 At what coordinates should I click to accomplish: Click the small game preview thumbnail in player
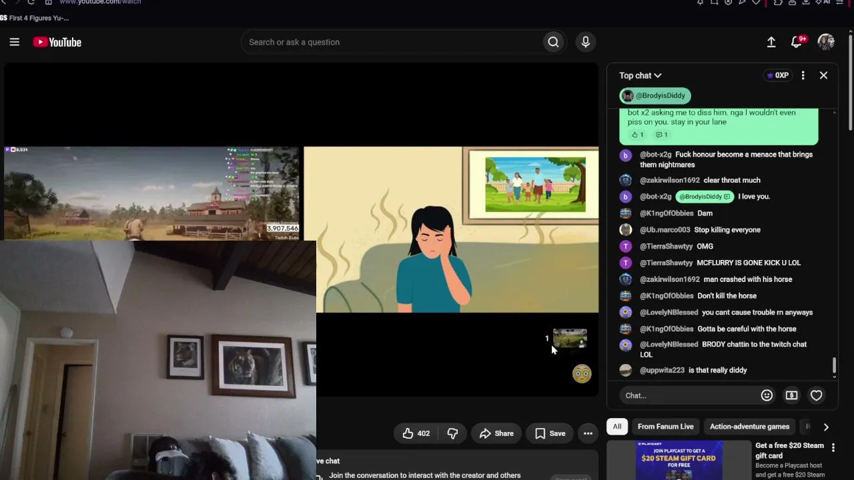(x=570, y=339)
